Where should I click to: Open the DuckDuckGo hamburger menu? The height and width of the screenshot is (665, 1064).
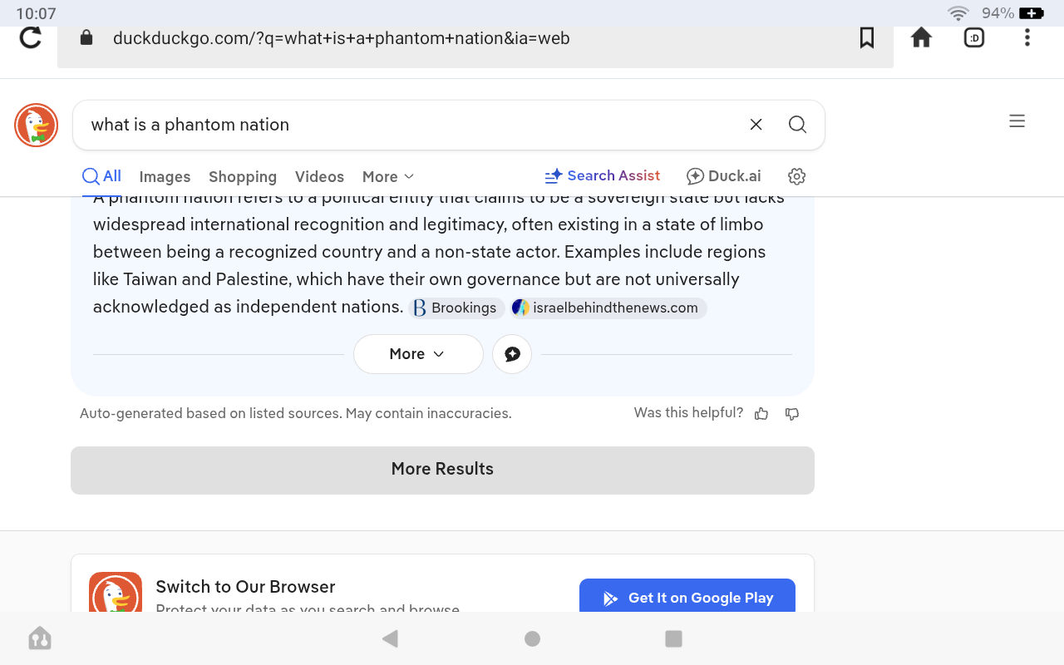point(1017,121)
